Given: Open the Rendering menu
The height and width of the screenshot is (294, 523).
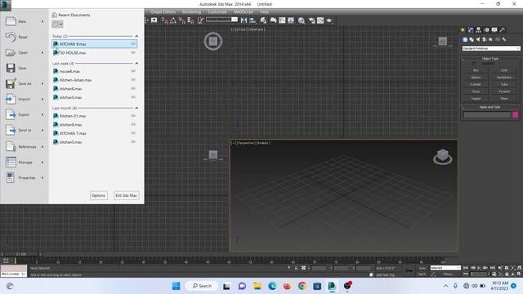Looking at the screenshot, I should tap(191, 11).
